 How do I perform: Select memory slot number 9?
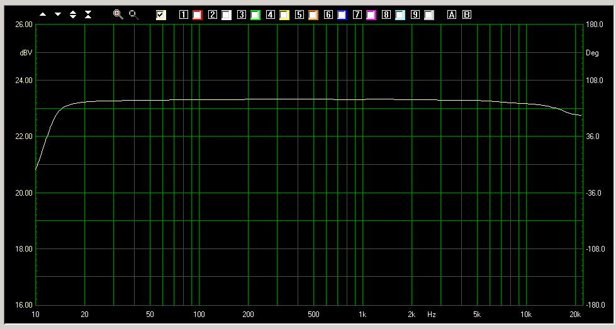pyautogui.click(x=415, y=14)
